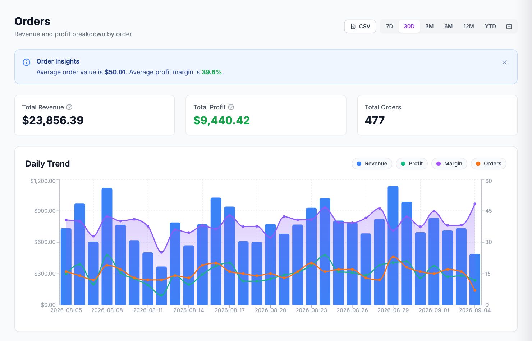Switch to the 6M range
This screenshot has height=341, width=532.
[448, 27]
